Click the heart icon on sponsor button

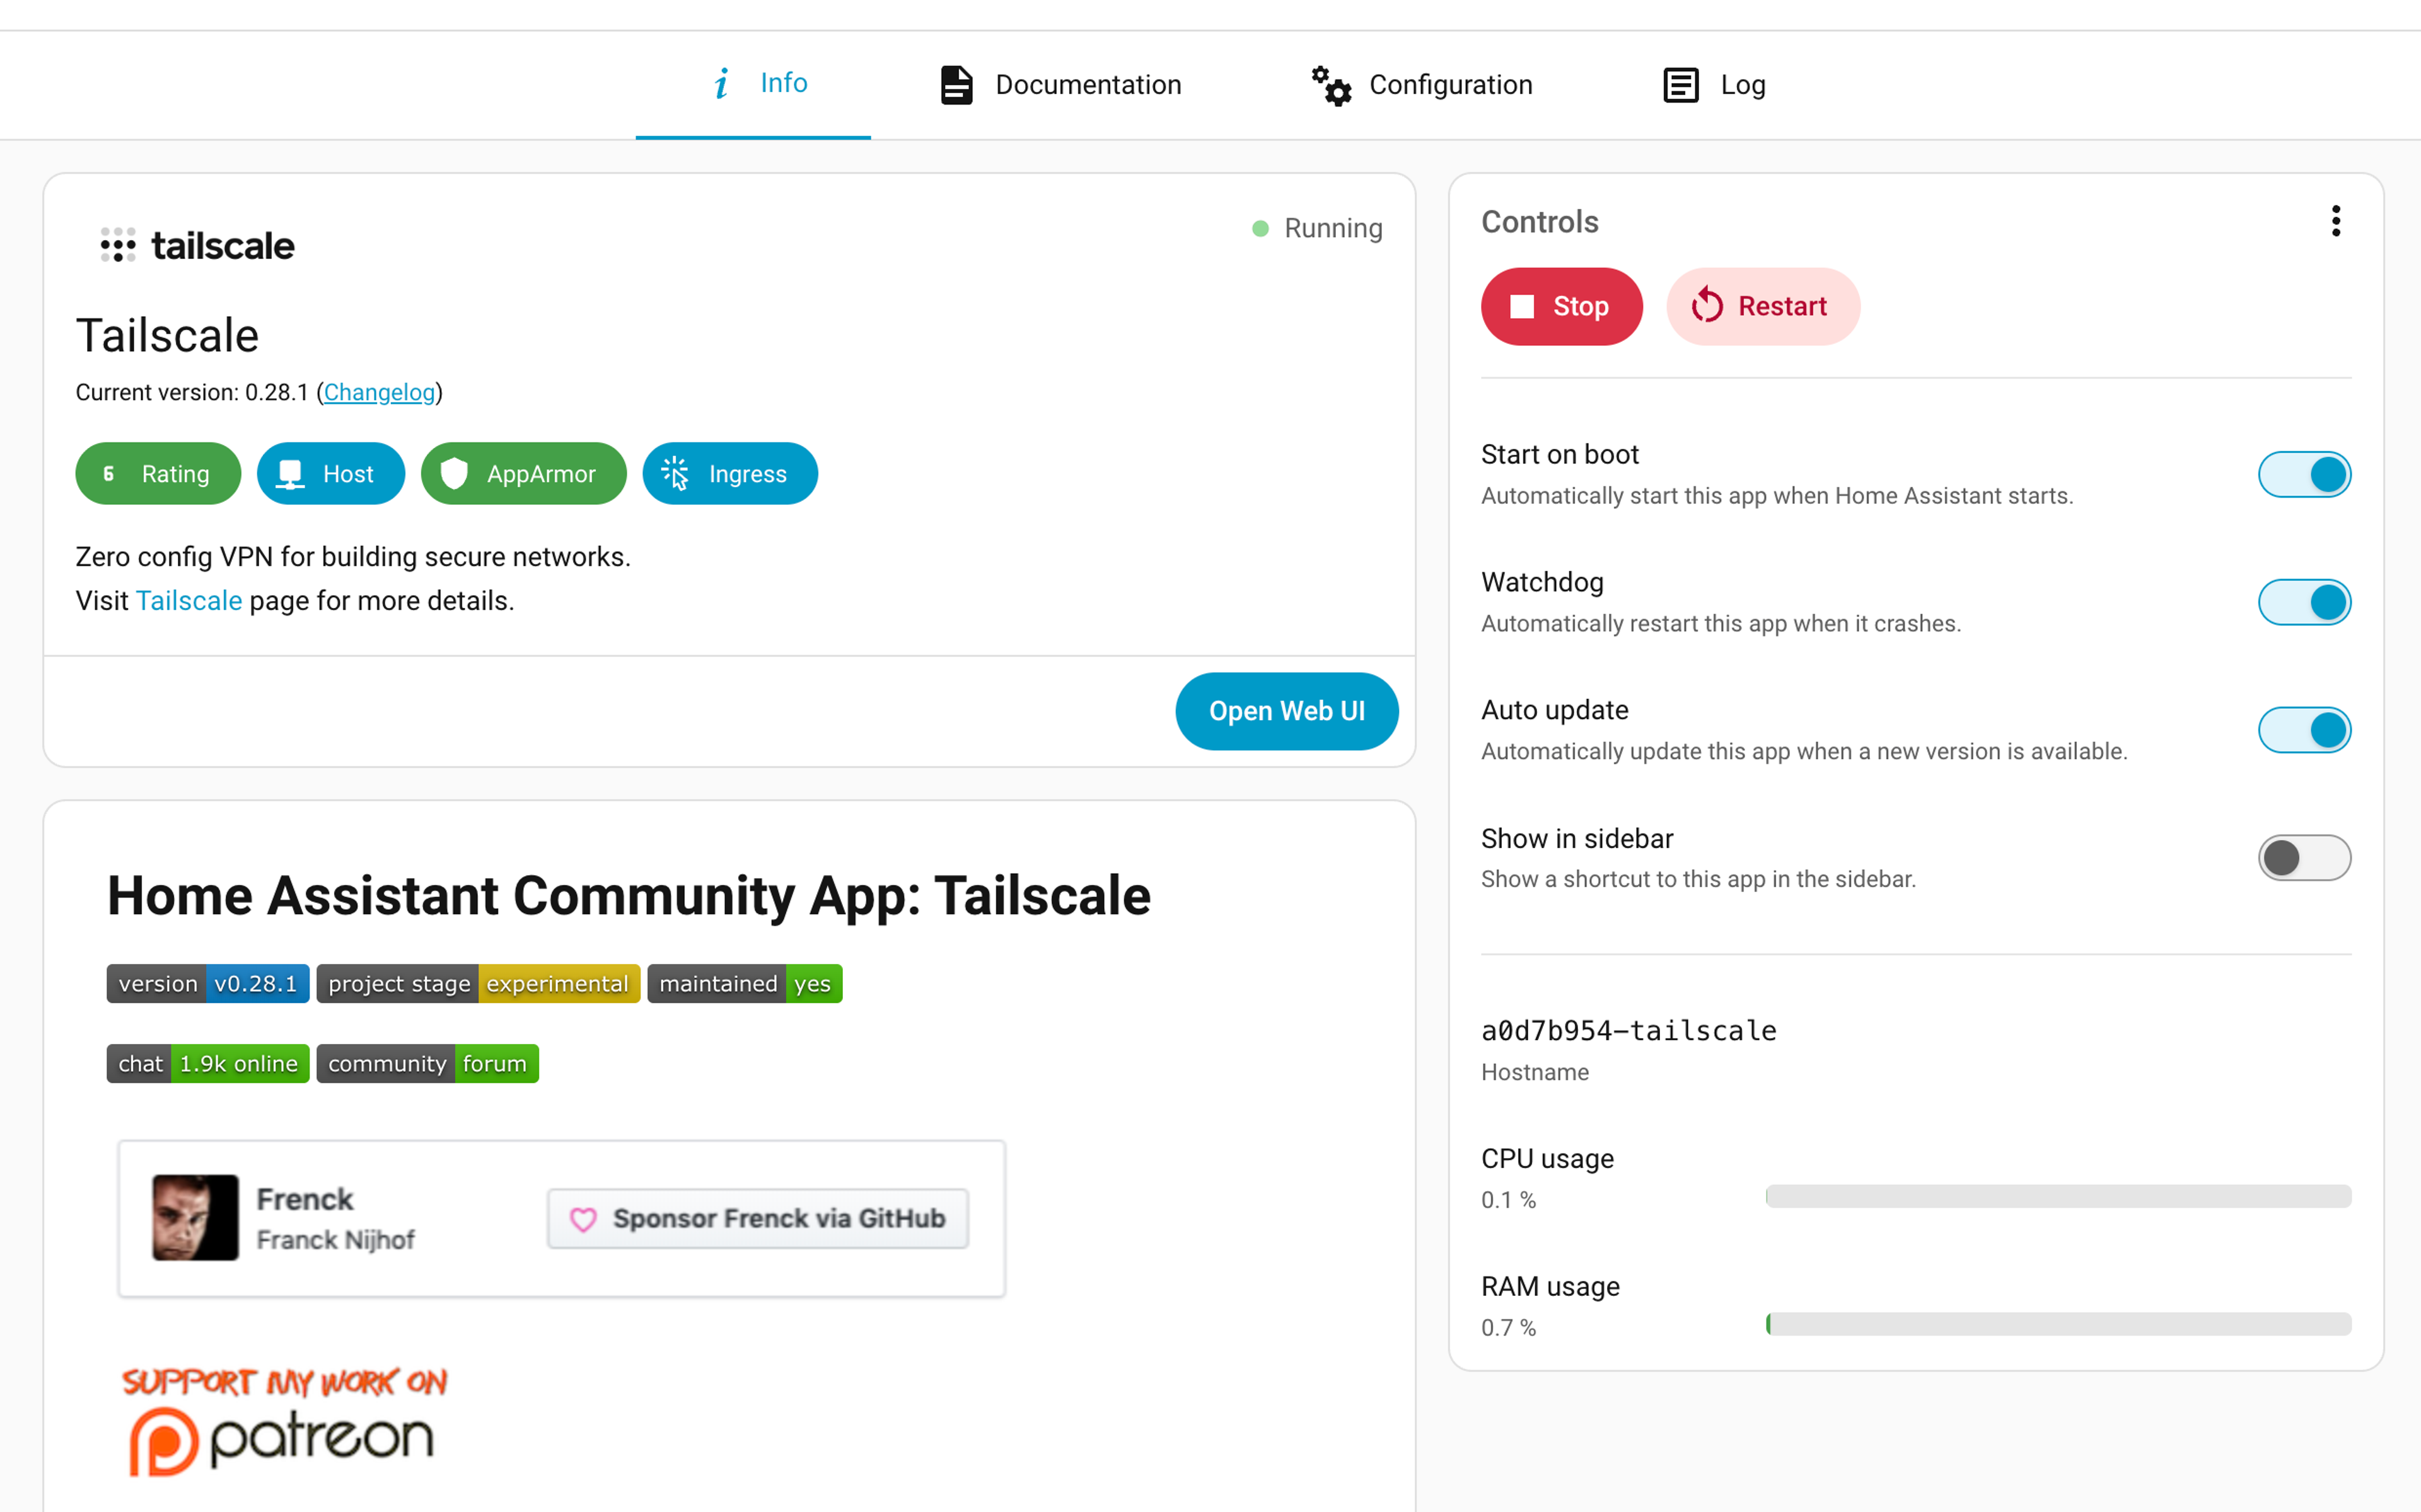[583, 1219]
